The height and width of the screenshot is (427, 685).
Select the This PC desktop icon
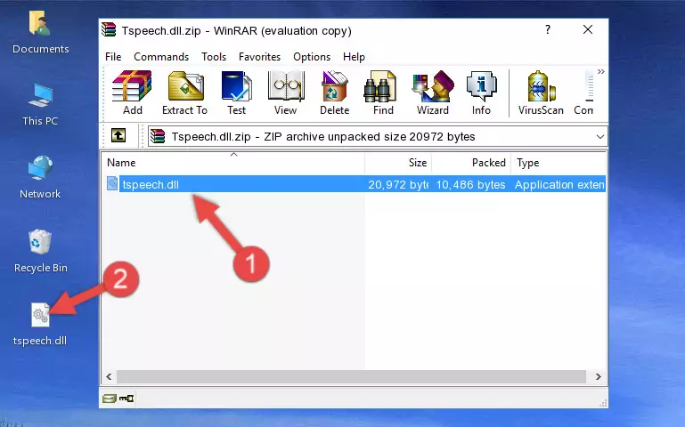pos(40,105)
